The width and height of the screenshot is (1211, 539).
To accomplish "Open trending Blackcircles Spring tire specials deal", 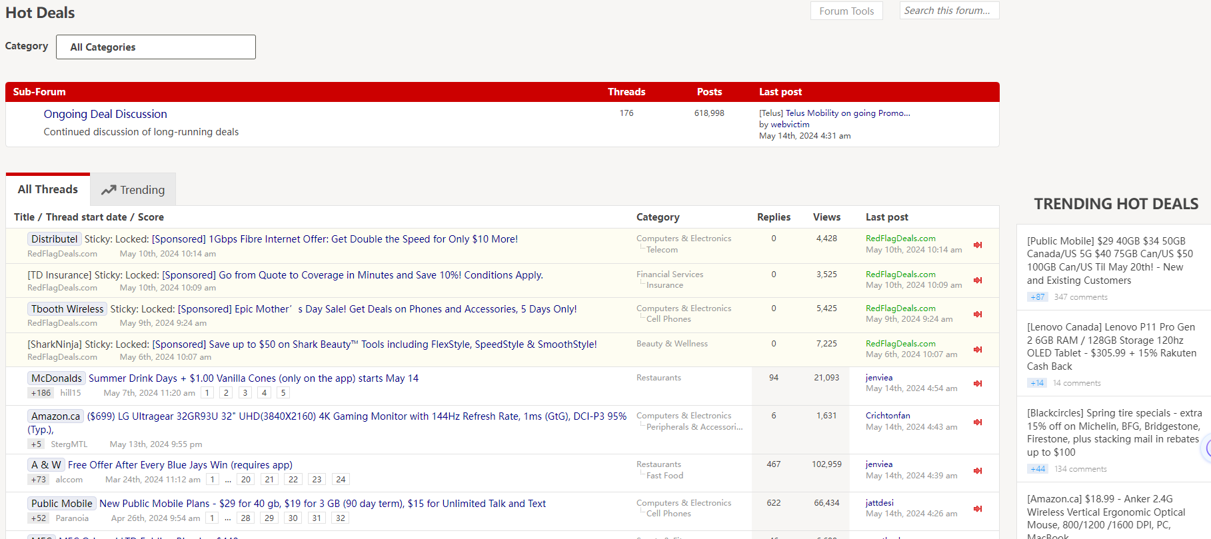I will (1114, 432).
